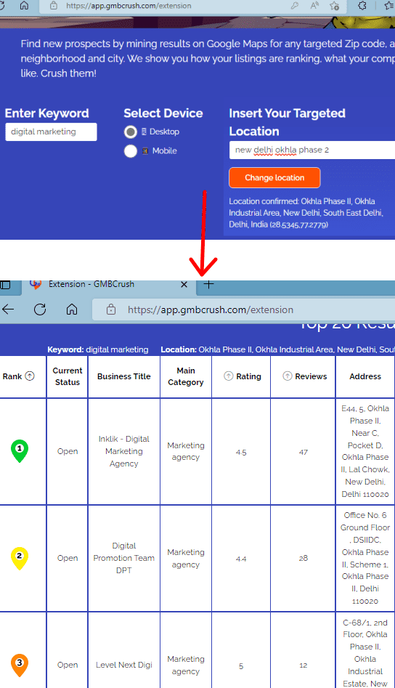Refresh the page in the lower browser
The height and width of the screenshot is (688, 395).
(x=40, y=309)
